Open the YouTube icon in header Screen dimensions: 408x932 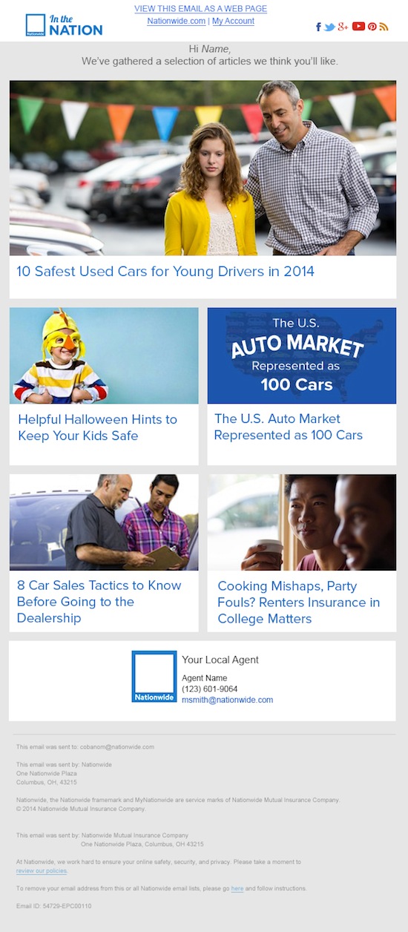click(358, 27)
